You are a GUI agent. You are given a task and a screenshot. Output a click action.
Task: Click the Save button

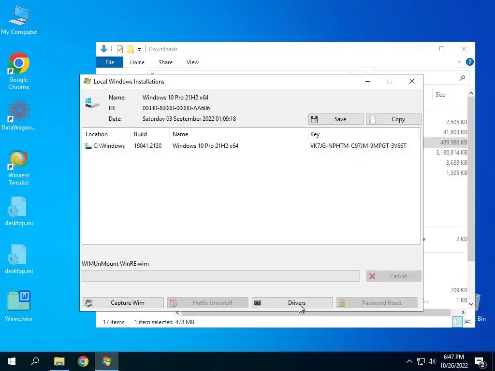coord(336,119)
